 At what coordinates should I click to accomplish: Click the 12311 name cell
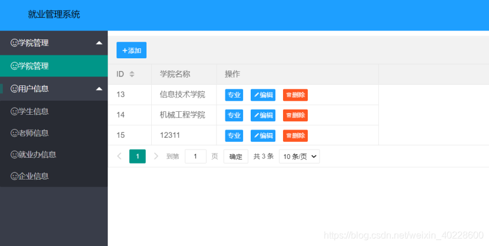(x=184, y=135)
